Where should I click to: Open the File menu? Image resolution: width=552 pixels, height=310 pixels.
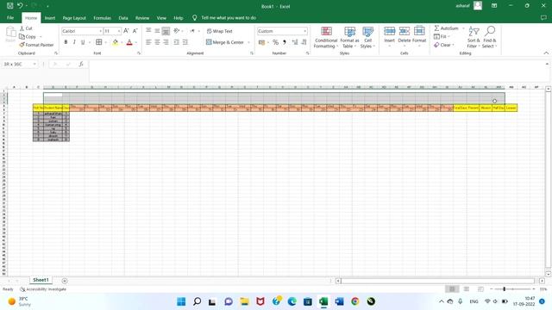pyautogui.click(x=10, y=17)
